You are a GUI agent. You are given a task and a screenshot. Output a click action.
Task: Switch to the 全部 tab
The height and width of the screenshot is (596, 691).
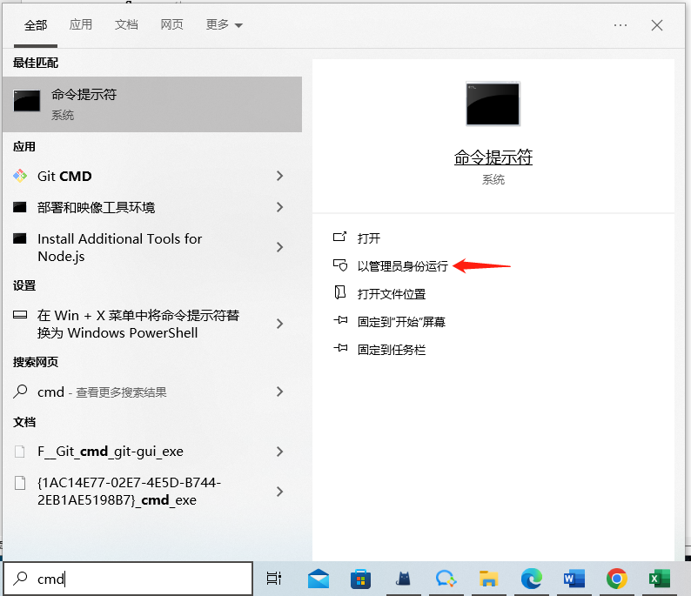tap(36, 25)
